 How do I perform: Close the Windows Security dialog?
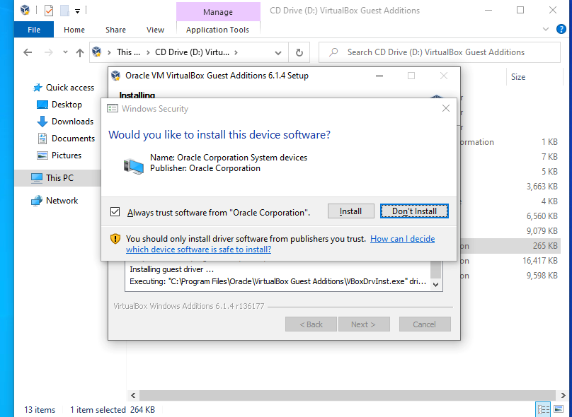coord(445,108)
